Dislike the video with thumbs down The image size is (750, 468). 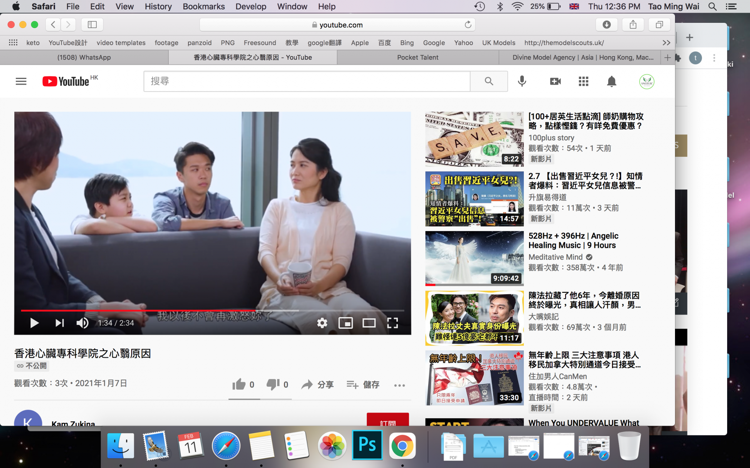pos(273,385)
